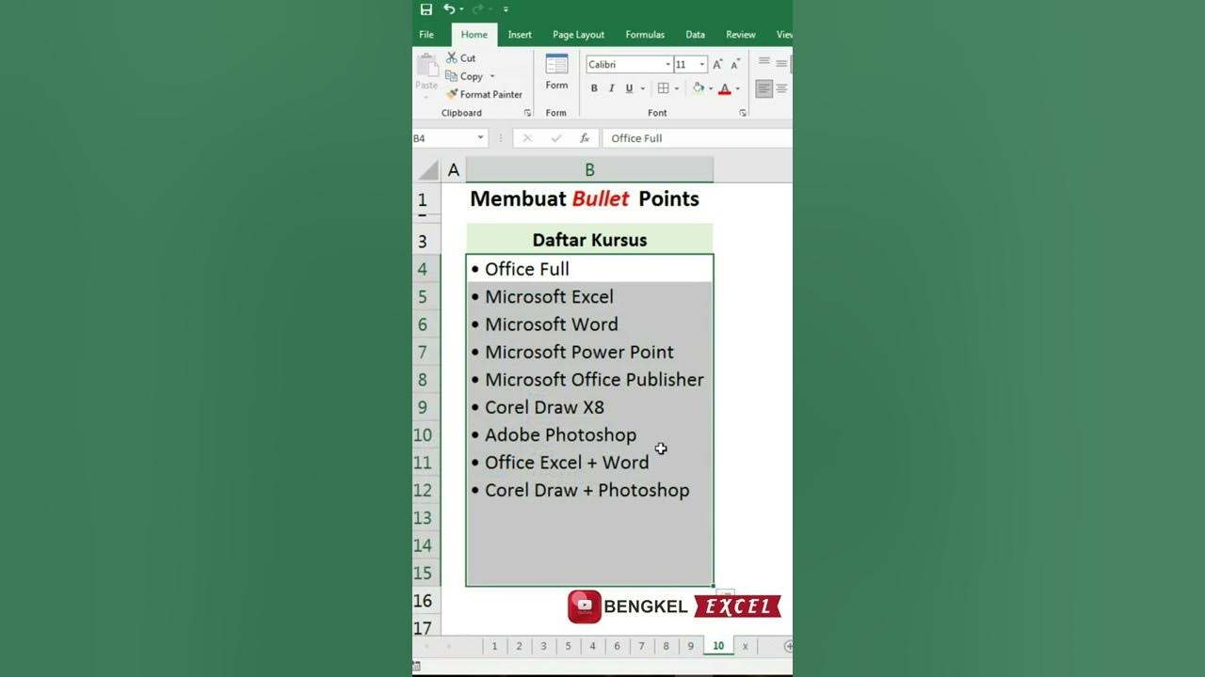Apply the red font color
Image resolution: width=1205 pixels, height=677 pixels.
(x=724, y=88)
